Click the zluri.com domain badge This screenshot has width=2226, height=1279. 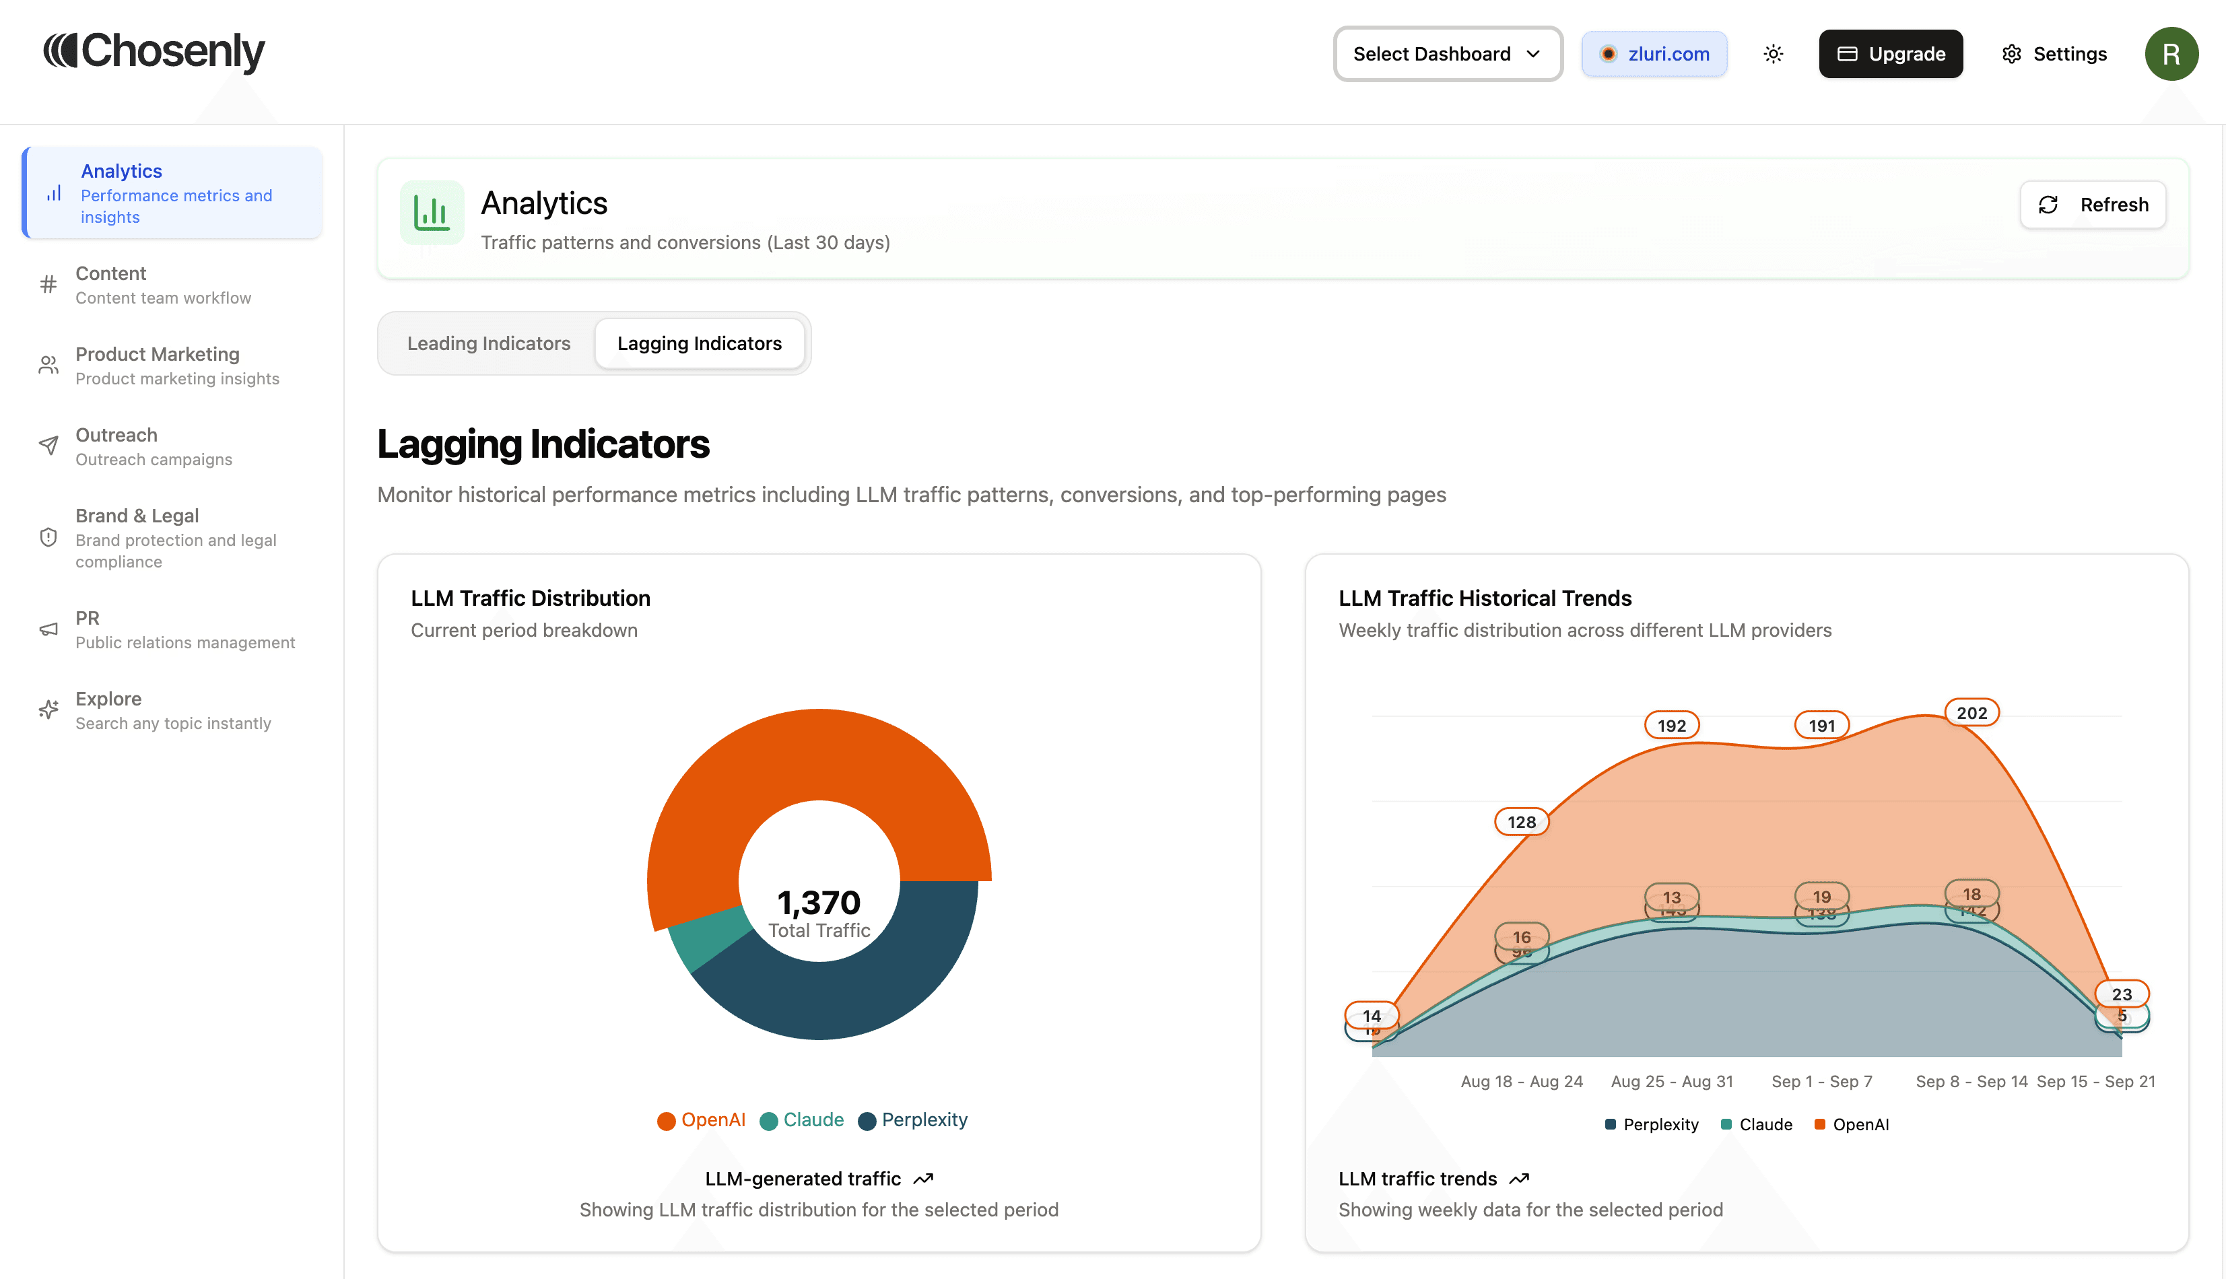(1654, 55)
